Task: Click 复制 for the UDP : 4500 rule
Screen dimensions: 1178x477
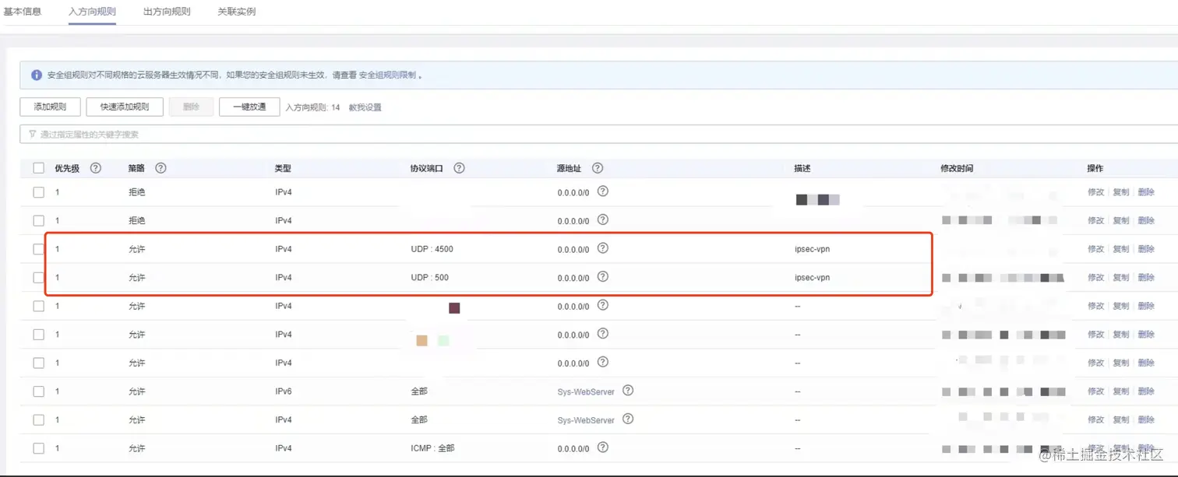Action: coord(1120,249)
